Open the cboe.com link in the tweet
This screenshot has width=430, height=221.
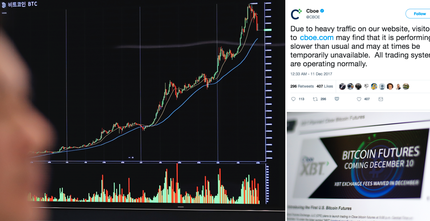[x=317, y=38]
